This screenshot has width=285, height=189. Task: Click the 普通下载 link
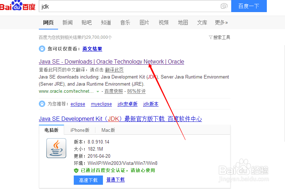click(115, 179)
